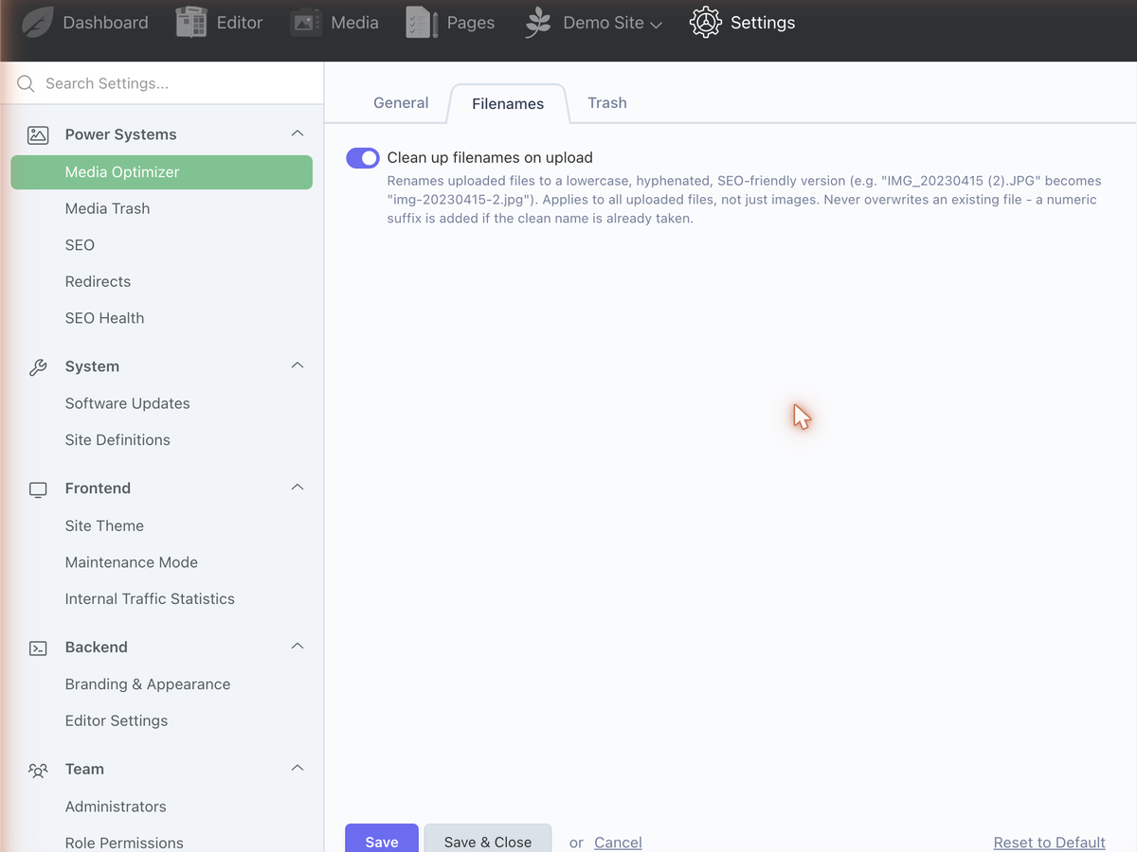Screen dimensions: 1137x852
Task: Open Pages from the top menu
Action: pos(471,23)
